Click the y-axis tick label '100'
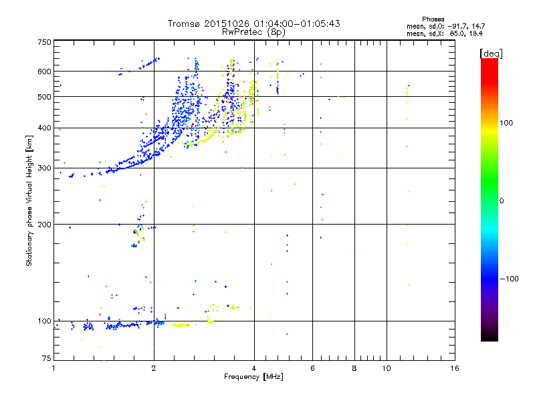The image size is (535, 401). coord(44,321)
